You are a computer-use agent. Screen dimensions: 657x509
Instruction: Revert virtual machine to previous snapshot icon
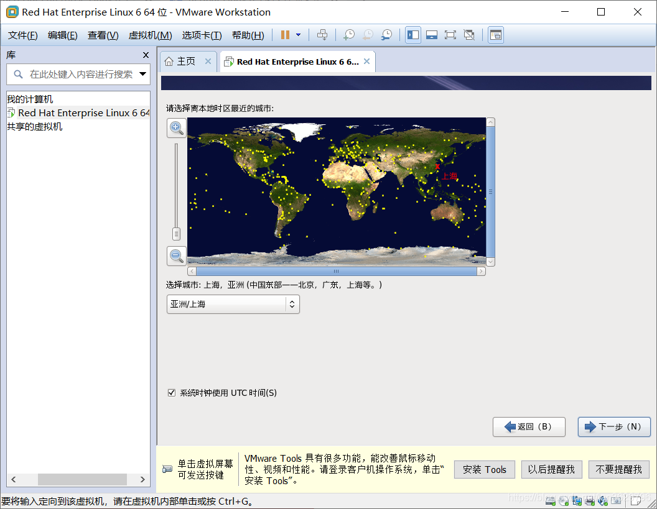(368, 35)
